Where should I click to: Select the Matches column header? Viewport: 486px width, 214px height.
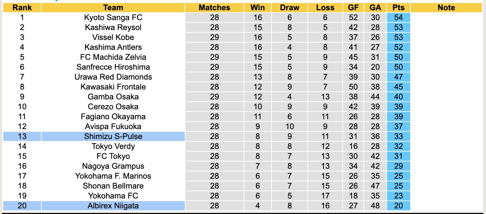point(214,8)
